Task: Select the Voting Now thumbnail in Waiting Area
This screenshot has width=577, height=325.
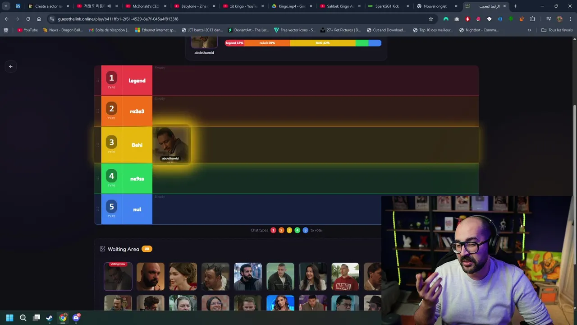Action: (118, 277)
